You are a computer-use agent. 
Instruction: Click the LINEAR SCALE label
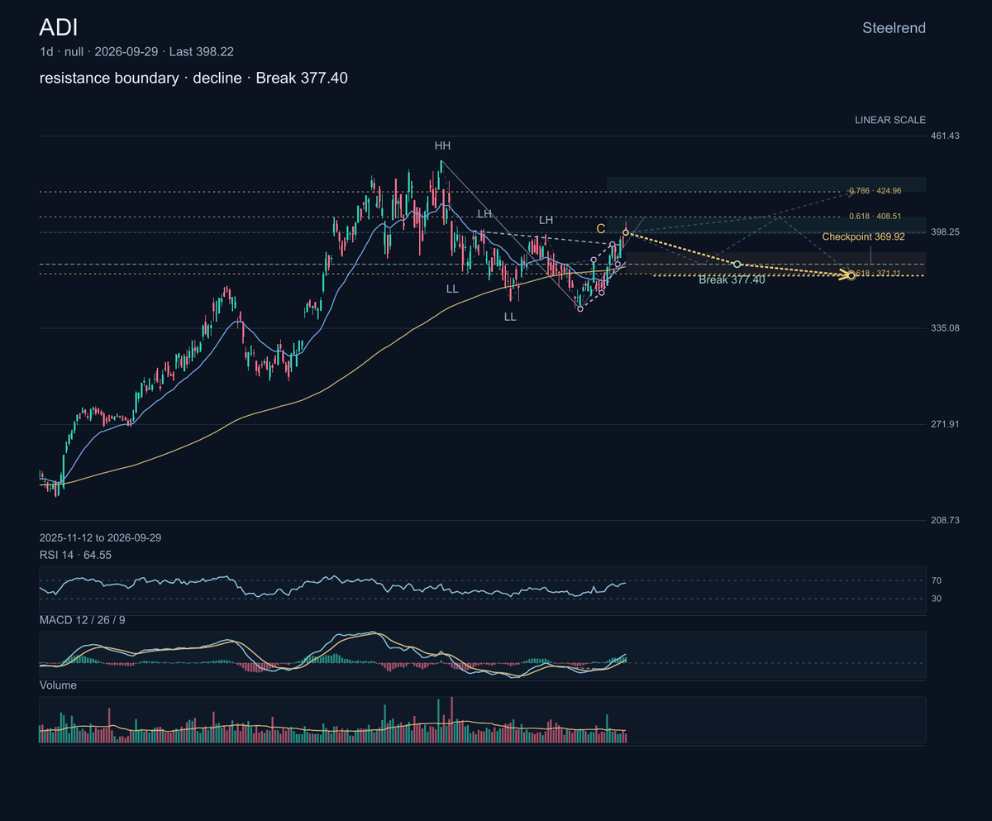point(890,120)
